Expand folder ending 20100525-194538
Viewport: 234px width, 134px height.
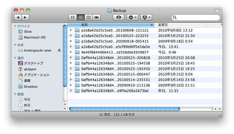[x=71, y=63]
